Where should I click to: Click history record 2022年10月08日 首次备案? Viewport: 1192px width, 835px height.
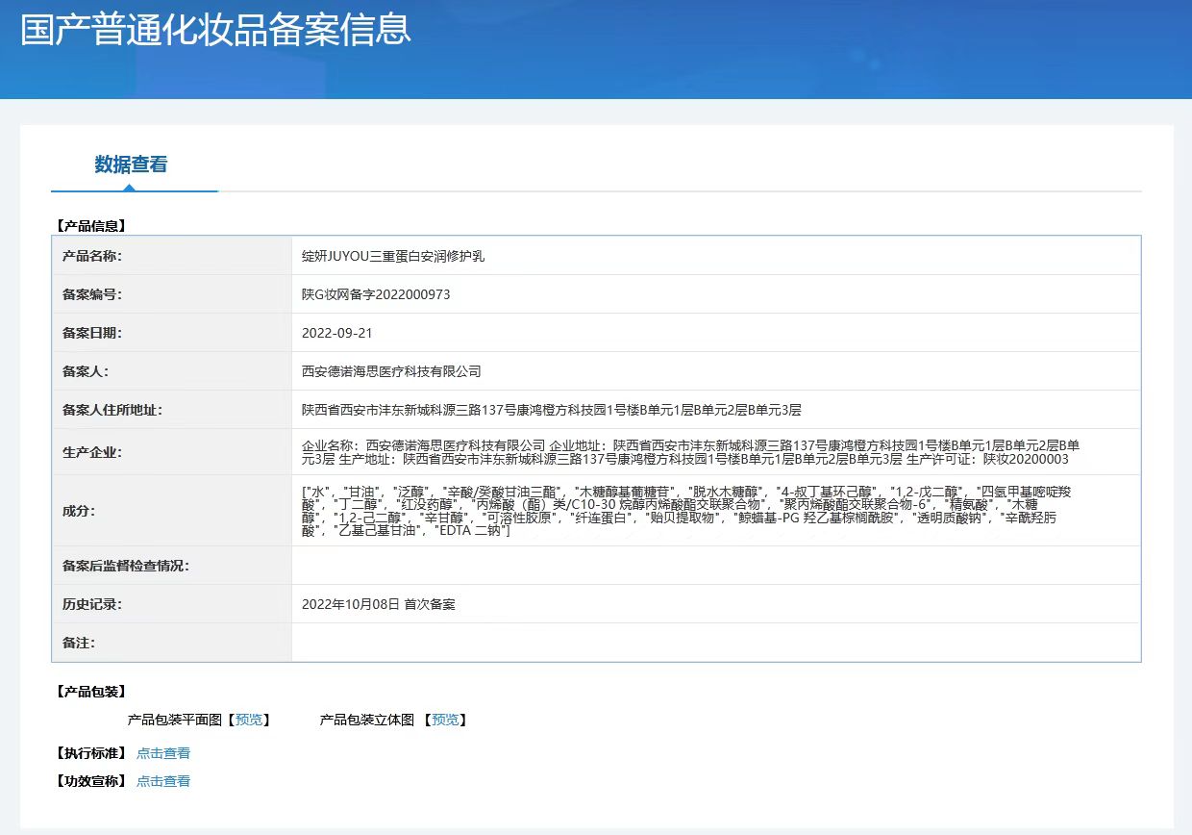(378, 604)
